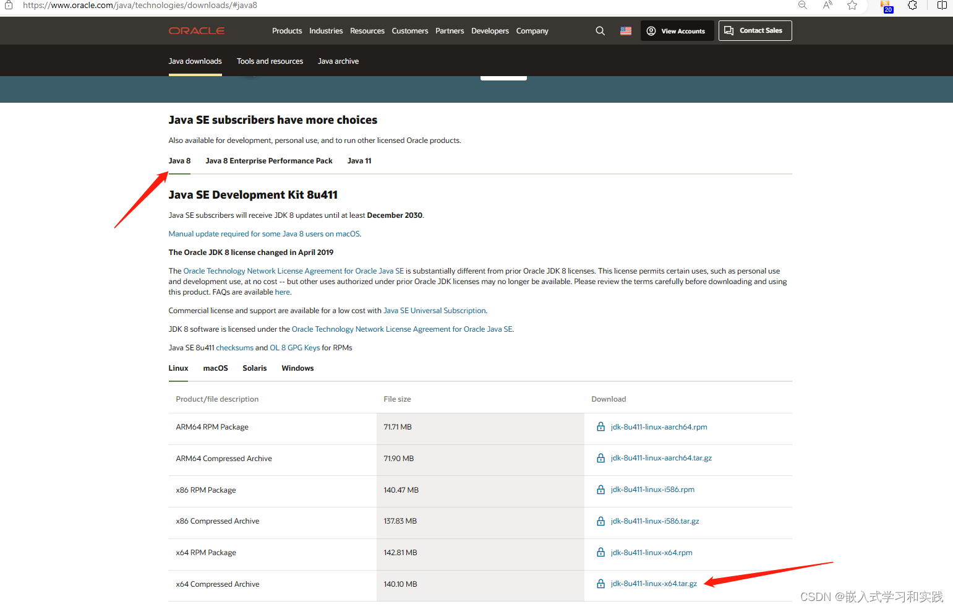Open the browser extensions puzzle icon
The height and width of the screenshot is (609, 953).
(912, 5)
